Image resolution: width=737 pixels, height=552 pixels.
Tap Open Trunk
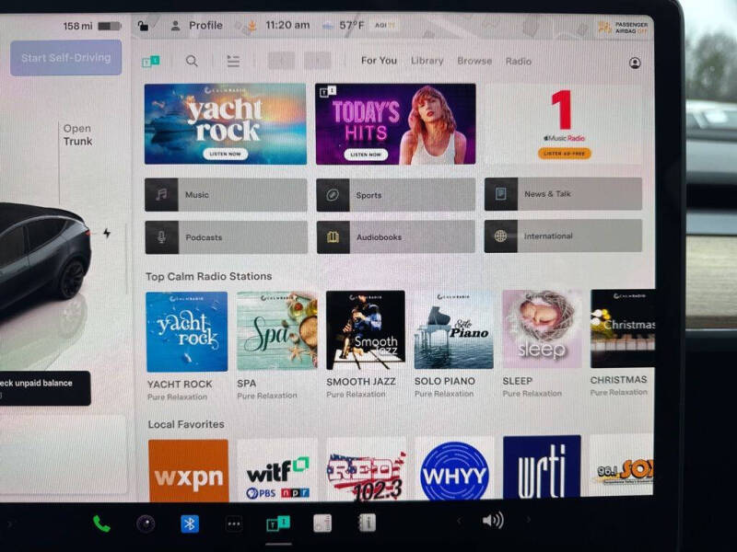(77, 135)
